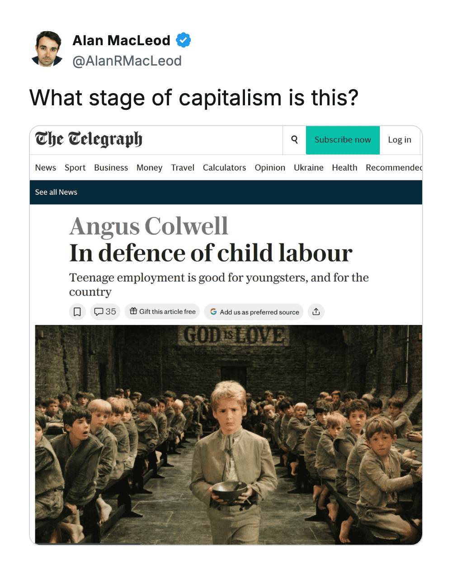Click the share upload icon
452x575 pixels.
coord(316,311)
